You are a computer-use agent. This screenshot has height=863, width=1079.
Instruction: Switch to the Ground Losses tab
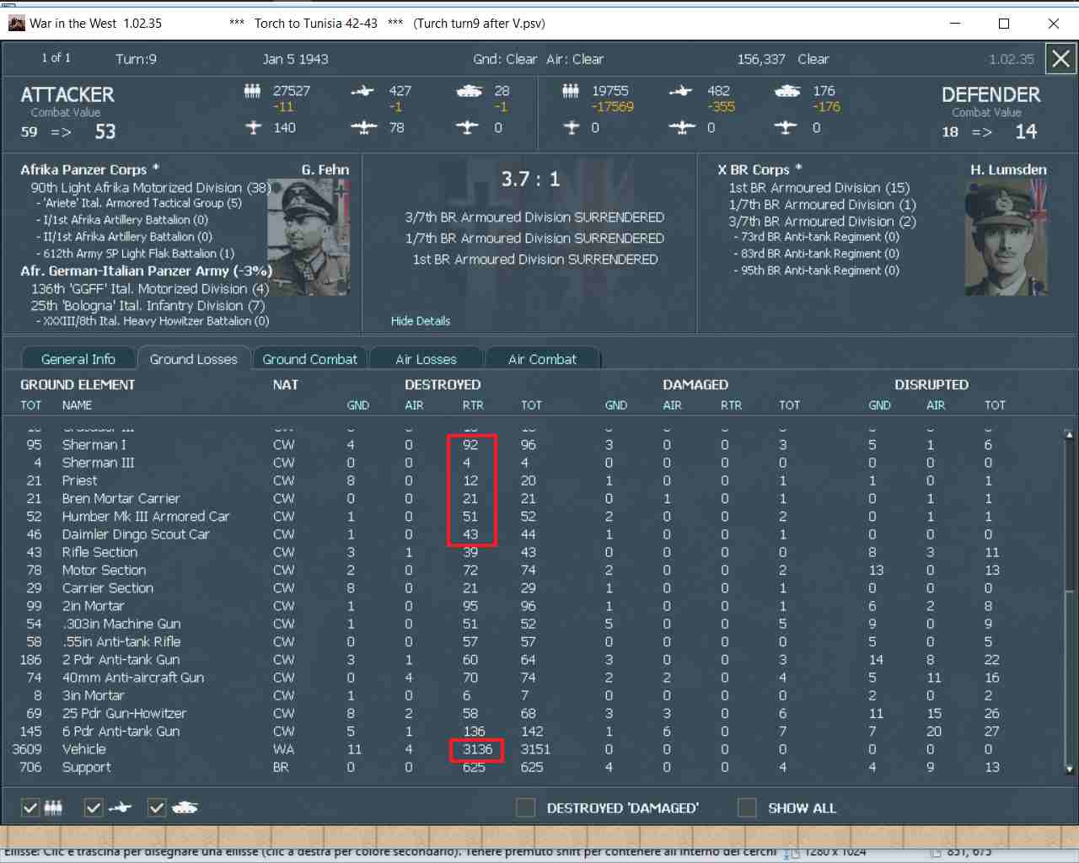coord(194,359)
